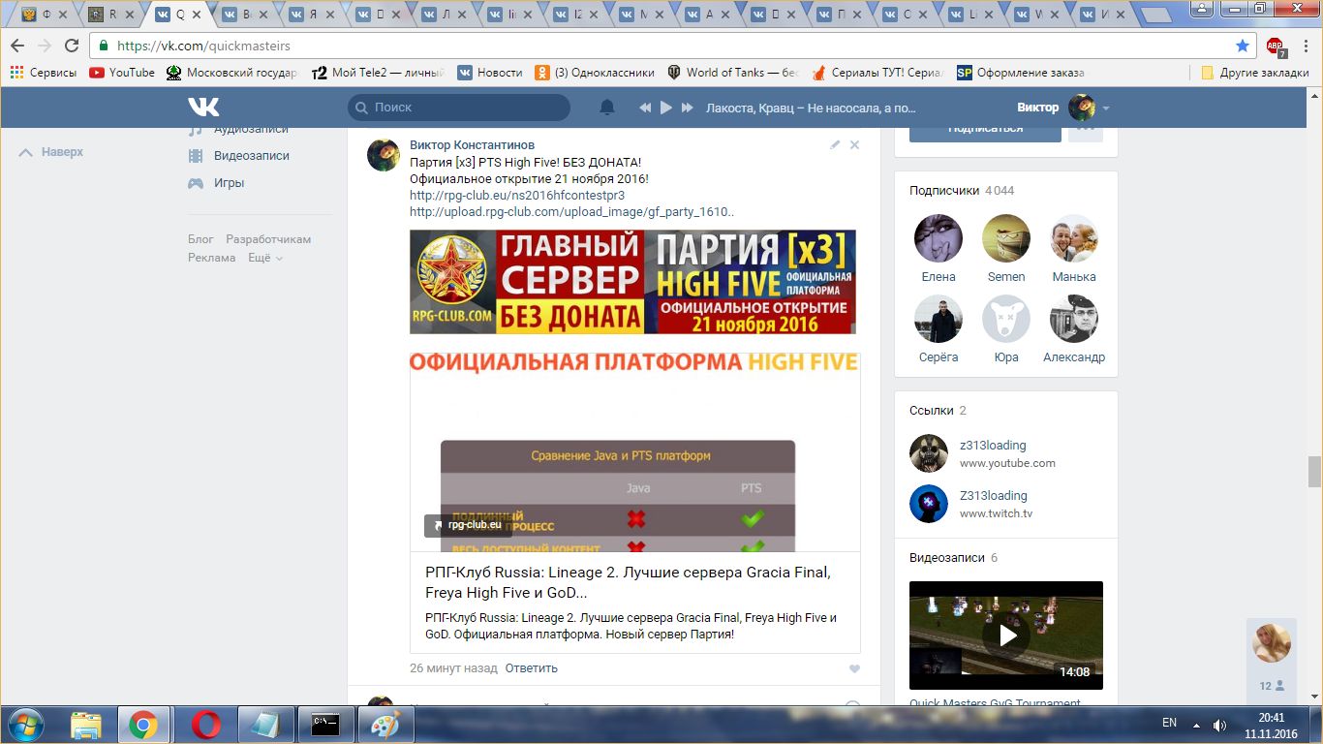Open the Виктор profile menu dropdown
This screenshot has width=1323, height=744.
click(x=1063, y=108)
